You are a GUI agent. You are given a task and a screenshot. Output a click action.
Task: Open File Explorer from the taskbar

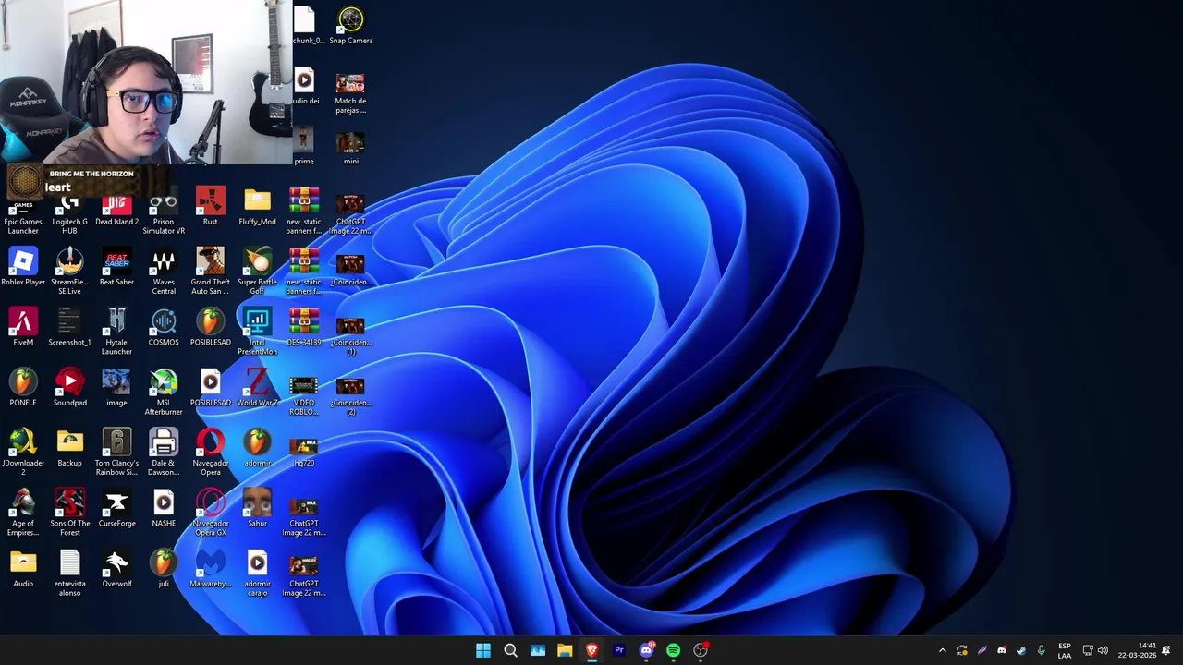point(565,650)
